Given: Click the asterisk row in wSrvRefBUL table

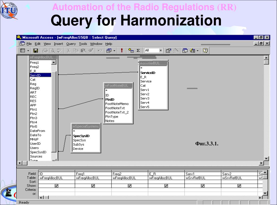Looking at the screenshot, I should 153,68.
